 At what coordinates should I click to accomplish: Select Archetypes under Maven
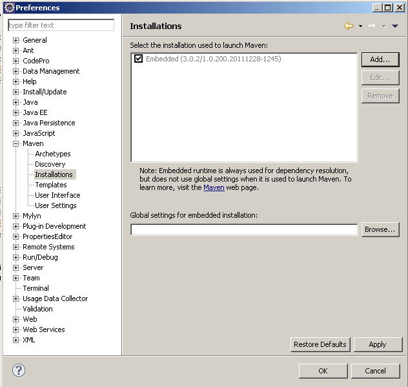click(53, 154)
